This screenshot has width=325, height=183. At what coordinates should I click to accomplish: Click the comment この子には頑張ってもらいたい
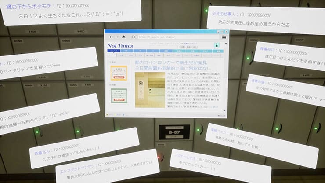click(x=84, y=148)
